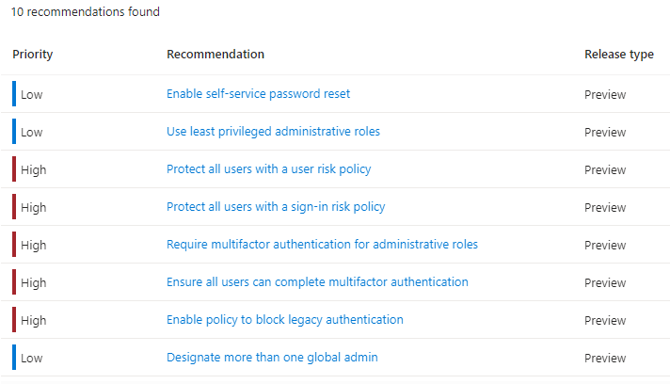This screenshot has width=670, height=384.
Task: Sort by the Recommendation column header
Action: pyautogui.click(x=215, y=55)
